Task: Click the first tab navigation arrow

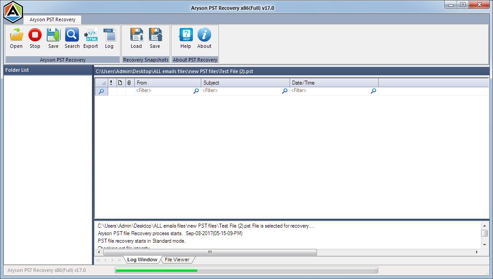Action: (98, 260)
